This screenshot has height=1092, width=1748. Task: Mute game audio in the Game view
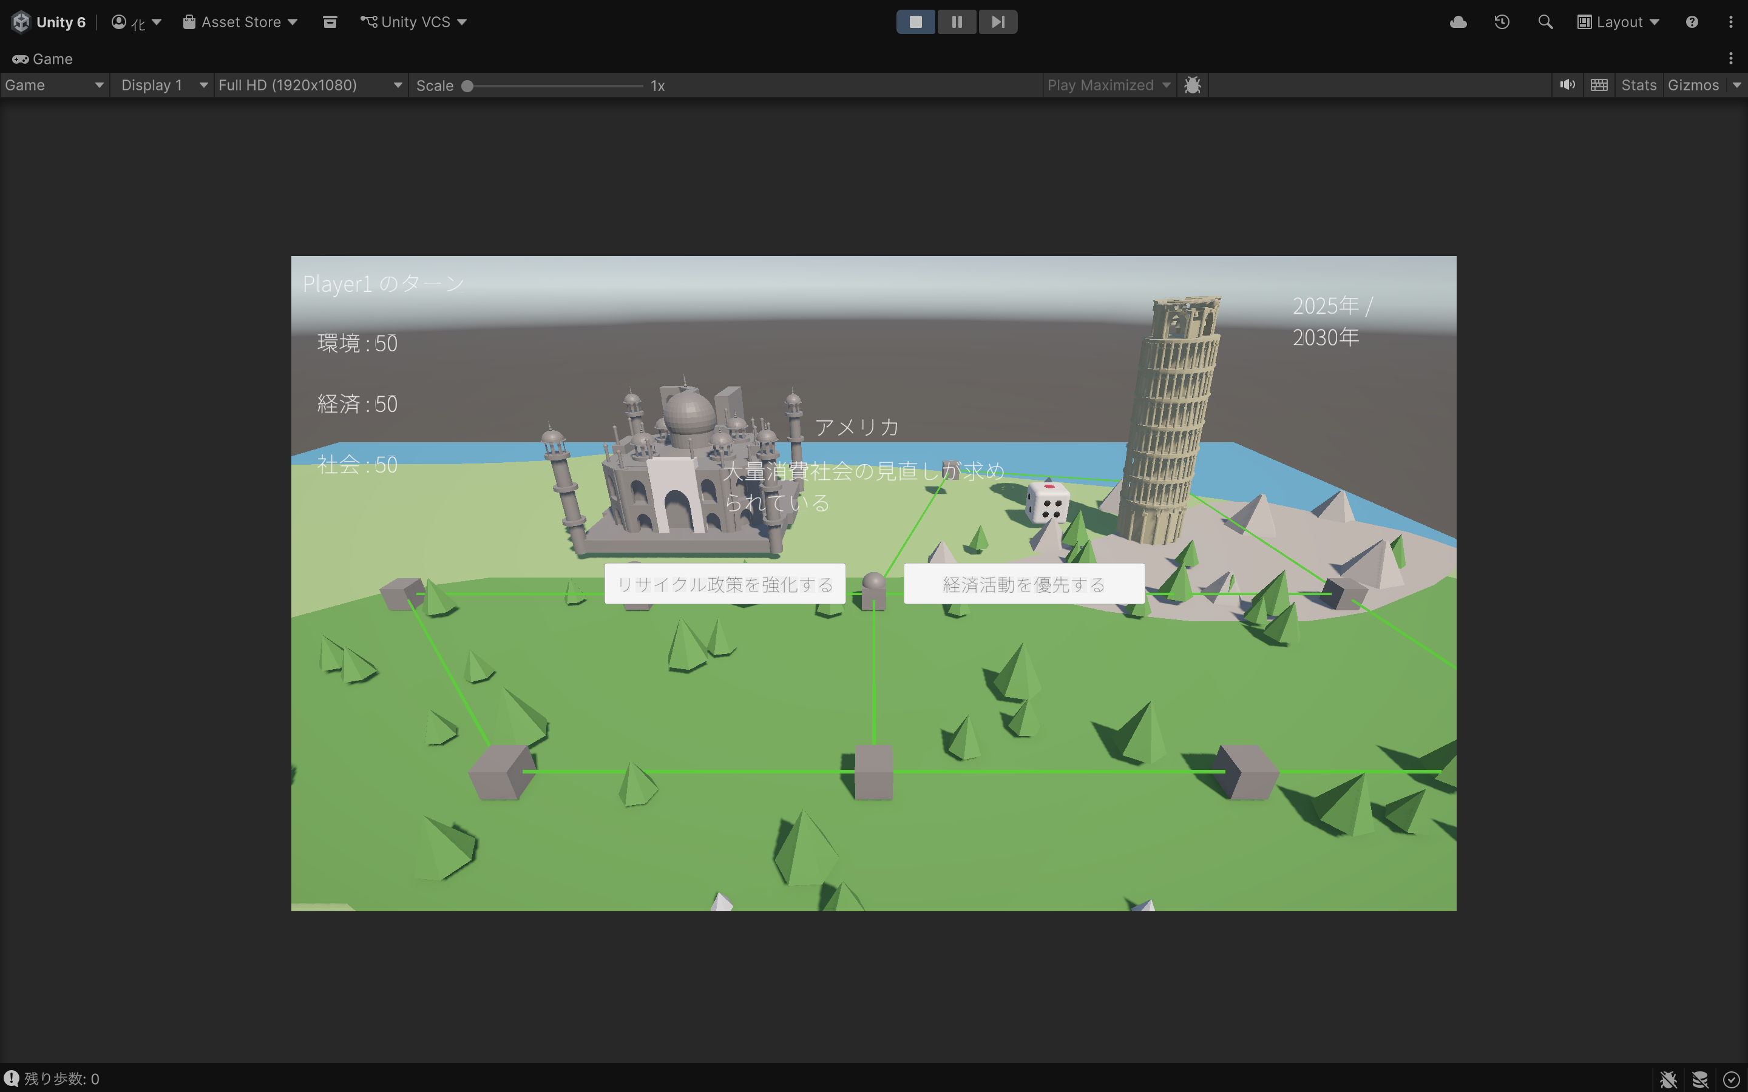click(1567, 85)
